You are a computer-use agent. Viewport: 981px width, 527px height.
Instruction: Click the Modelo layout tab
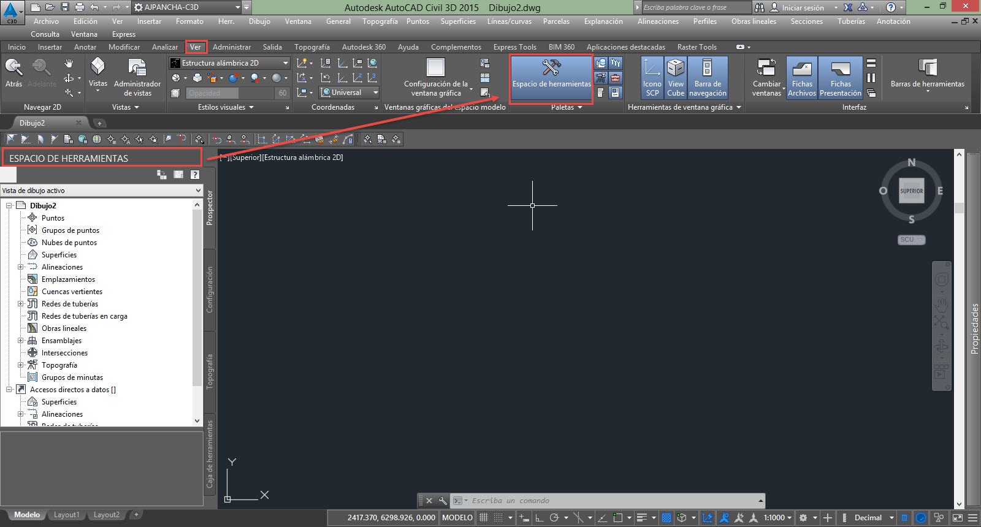(x=27, y=515)
